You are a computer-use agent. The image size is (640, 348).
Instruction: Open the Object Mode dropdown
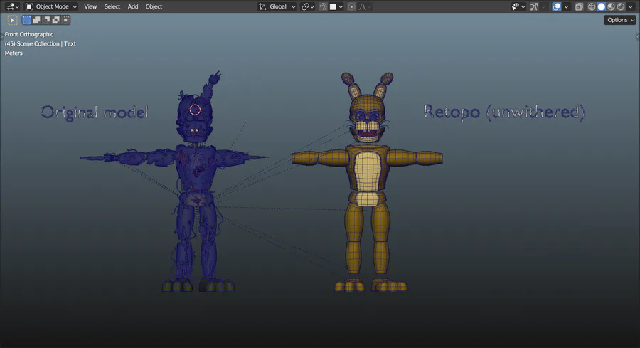51,6
